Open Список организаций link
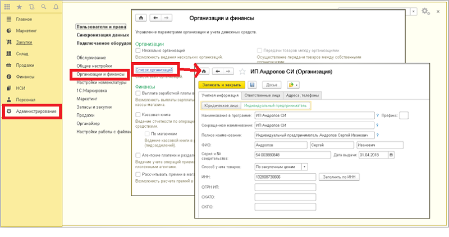The image size is (449, 237). 154,70
